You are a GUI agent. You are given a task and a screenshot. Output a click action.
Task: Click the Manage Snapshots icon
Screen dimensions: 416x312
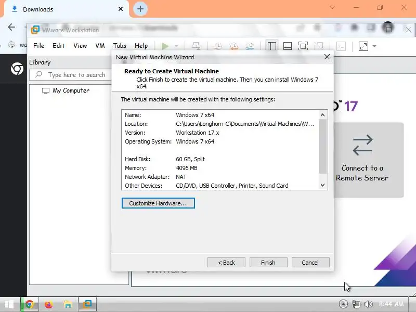[250, 46]
